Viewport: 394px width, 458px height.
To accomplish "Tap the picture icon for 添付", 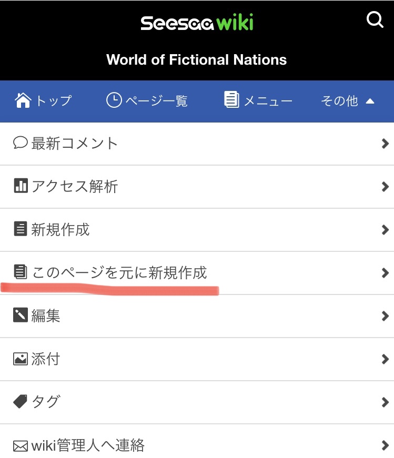I will point(21,359).
